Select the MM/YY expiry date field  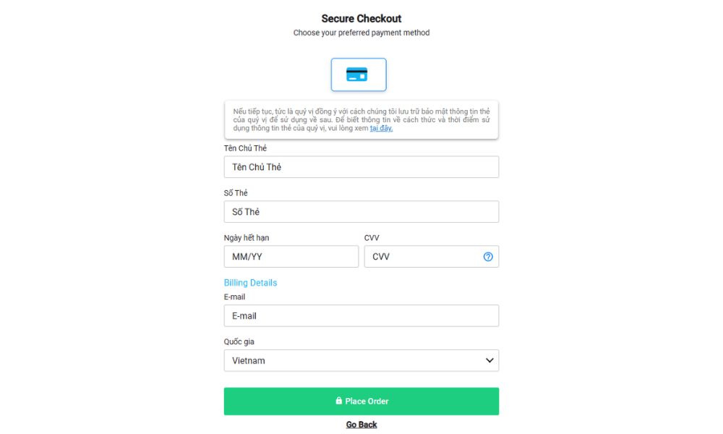tap(291, 257)
